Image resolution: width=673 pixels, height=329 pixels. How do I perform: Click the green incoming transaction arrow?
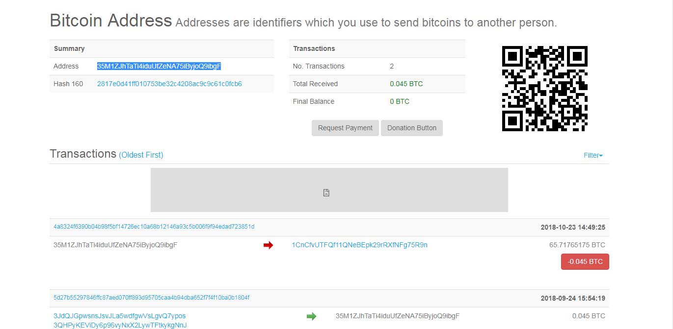click(x=311, y=316)
